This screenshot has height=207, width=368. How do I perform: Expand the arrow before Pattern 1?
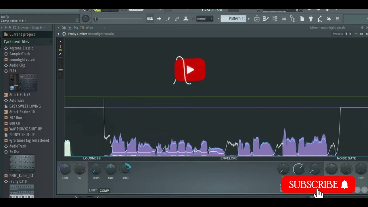click(x=218, y=19)
